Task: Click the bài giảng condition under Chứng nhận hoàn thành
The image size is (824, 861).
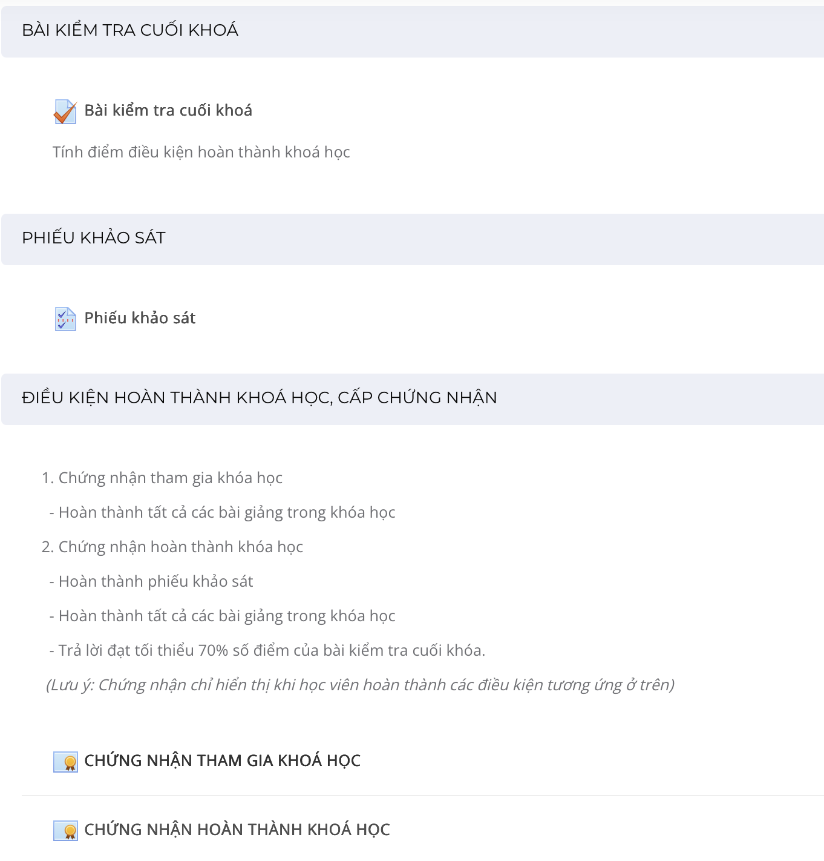Action: (222, 616)
